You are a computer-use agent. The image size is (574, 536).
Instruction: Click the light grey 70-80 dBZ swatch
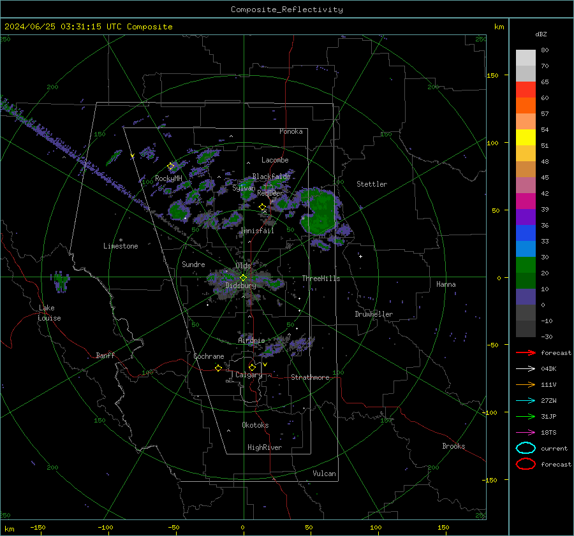pyautogui.click(x=526, y=58)
